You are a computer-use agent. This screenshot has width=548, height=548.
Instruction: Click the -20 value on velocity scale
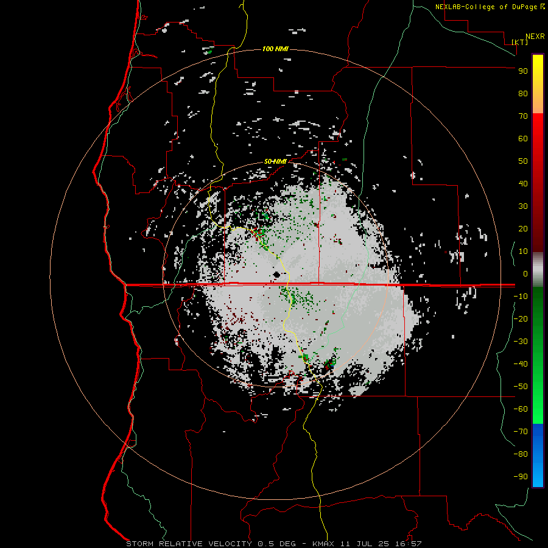coord(521,318)
